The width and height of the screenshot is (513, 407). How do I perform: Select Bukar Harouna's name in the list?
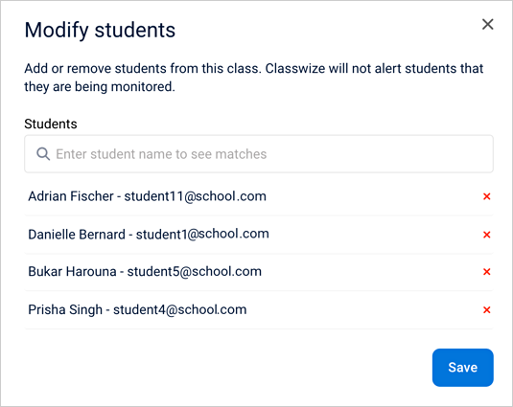[x=72, y=271]
